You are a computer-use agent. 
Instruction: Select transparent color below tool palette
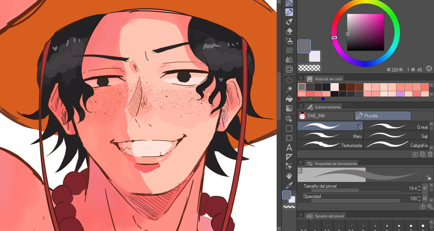(289, 207)
